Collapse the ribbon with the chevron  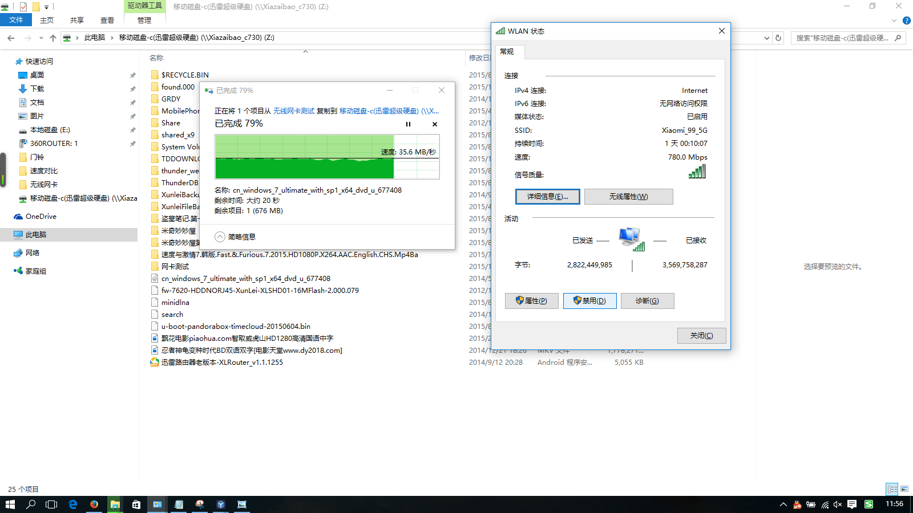pyautogui.click(x=894, y=21)
